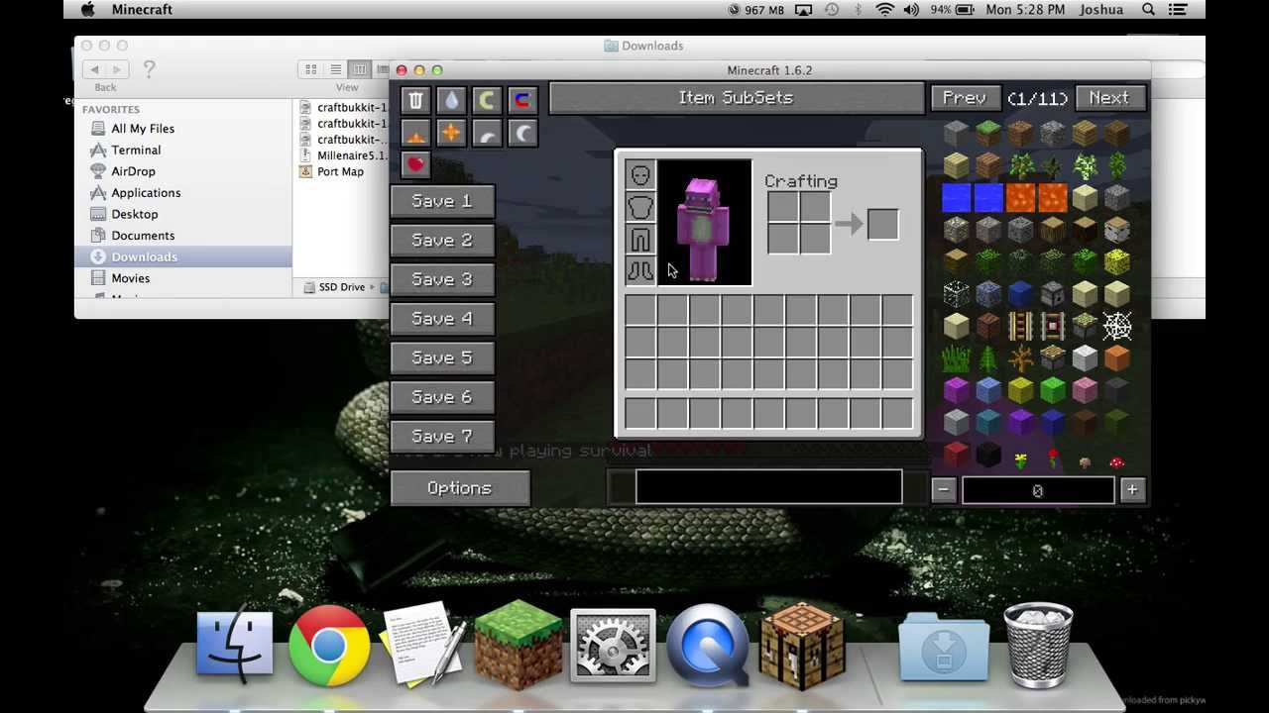
Task: Select the Millenaire5.1 file in Finder
Action: pyautogui.click(x=351, y=155)
